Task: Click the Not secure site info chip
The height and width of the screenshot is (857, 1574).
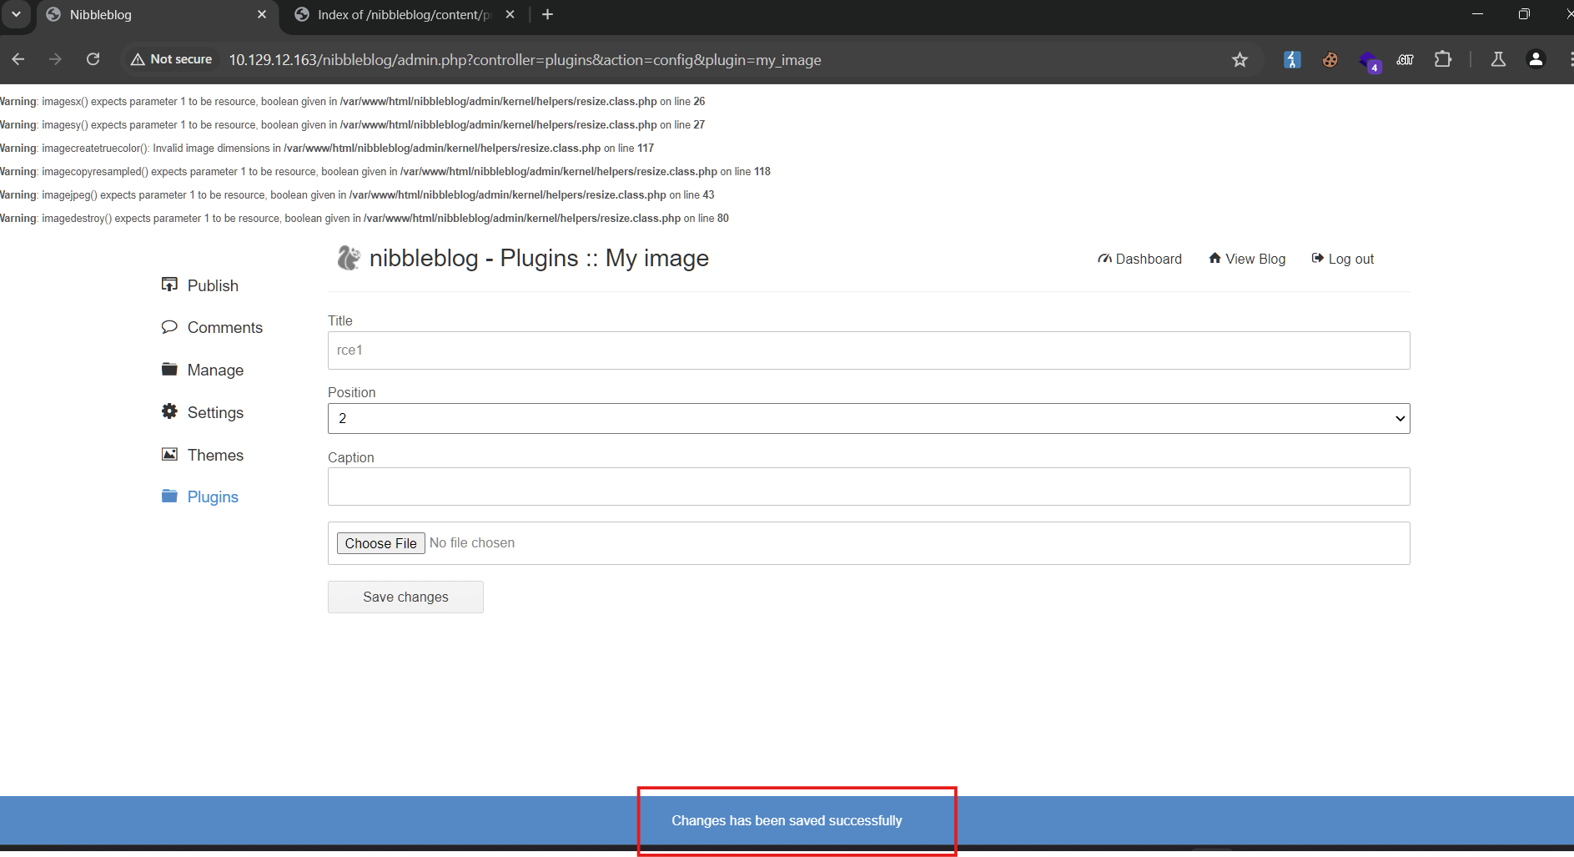Action: click(172, 59)
